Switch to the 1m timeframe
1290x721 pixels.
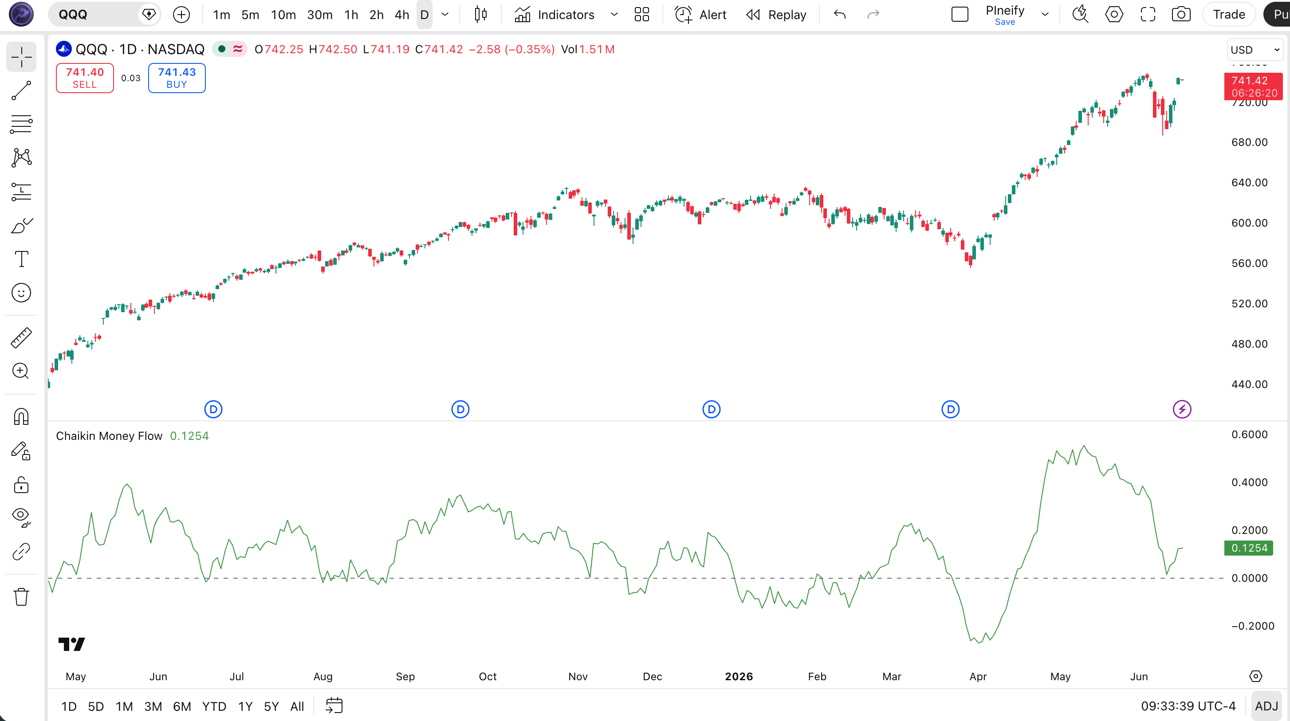click(221, 15)
